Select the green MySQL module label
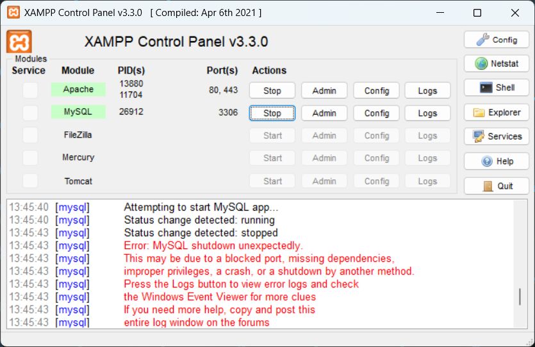535x347 pixels. 78,112
